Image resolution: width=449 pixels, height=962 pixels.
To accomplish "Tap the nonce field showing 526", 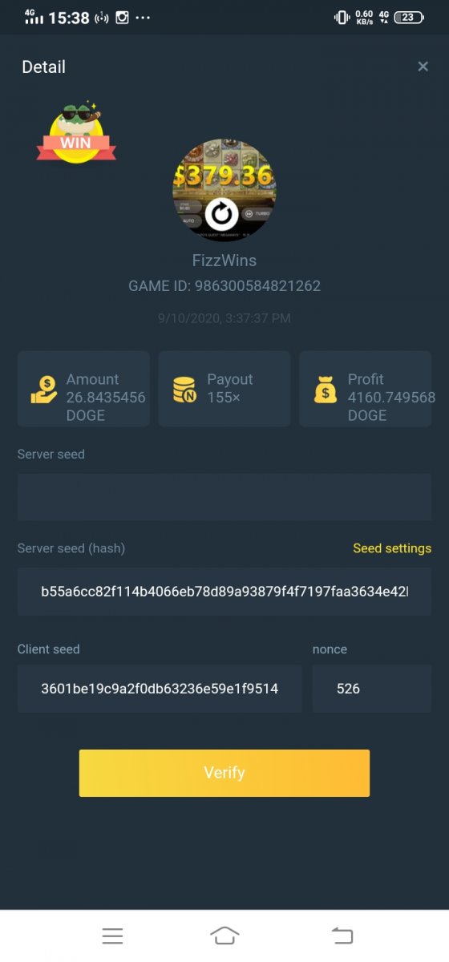I will tap(372, 689).
